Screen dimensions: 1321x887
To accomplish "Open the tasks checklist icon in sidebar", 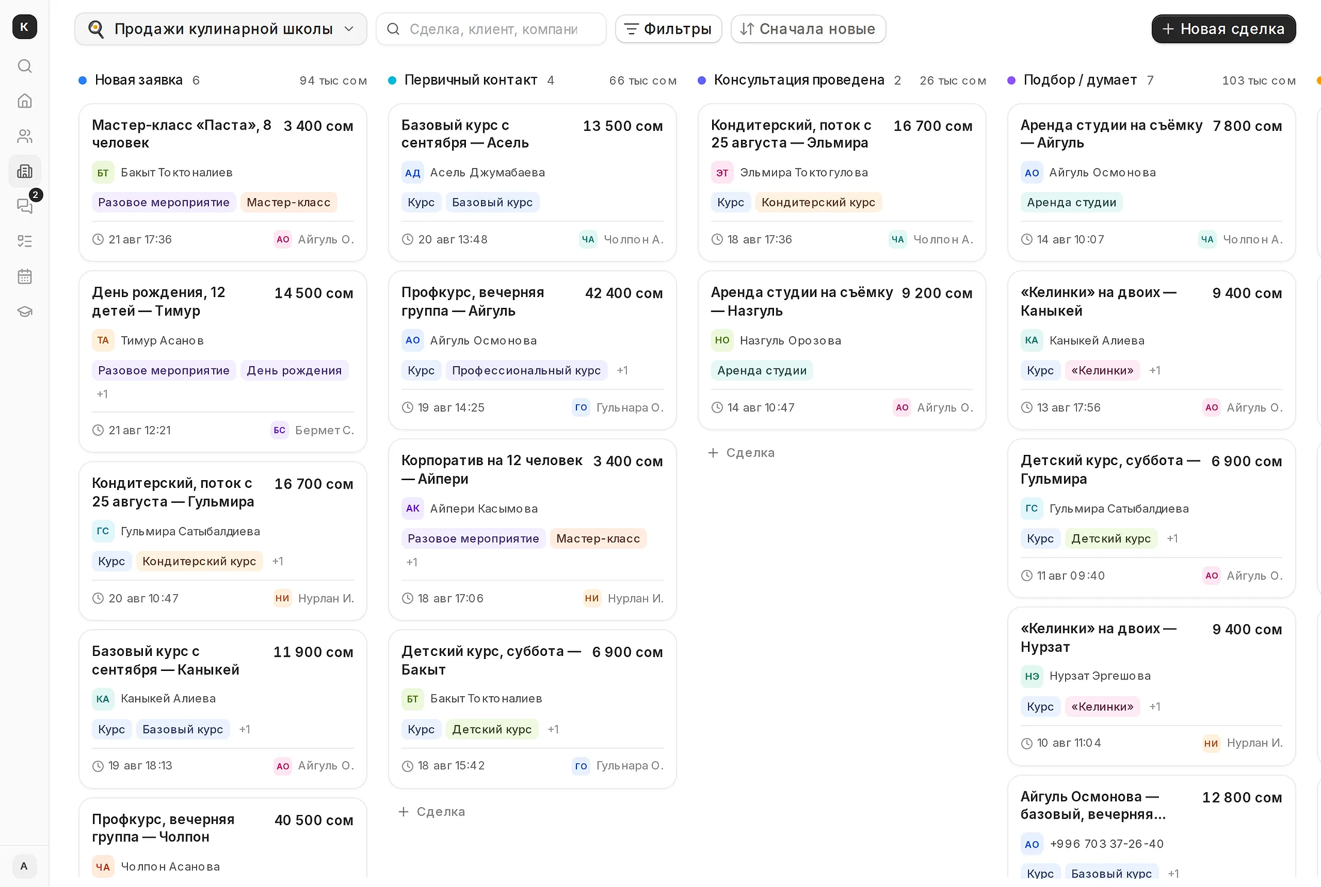I will [x=25, y=241].
